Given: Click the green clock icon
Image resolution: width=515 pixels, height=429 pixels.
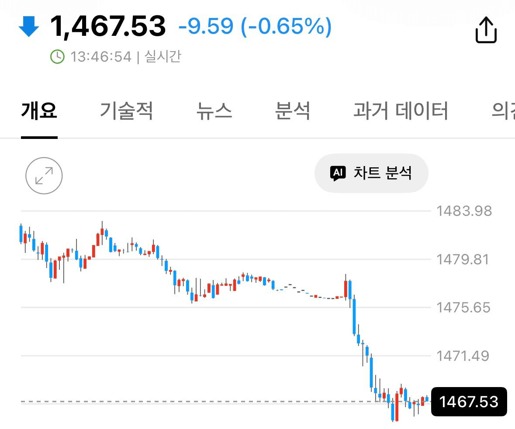Looking at the screenshot, I should pos(58,57).
